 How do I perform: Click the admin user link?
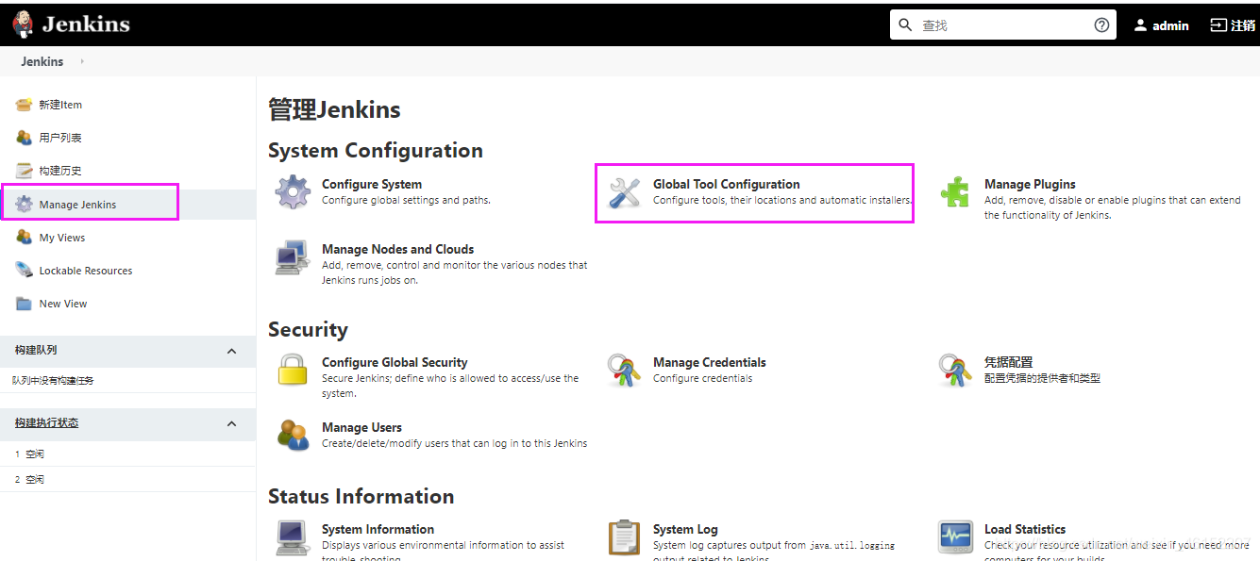point(1161,25)
